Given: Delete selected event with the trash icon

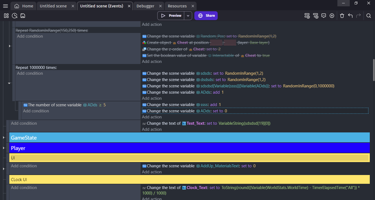Looking at the screenshot, I should point(342,16).
